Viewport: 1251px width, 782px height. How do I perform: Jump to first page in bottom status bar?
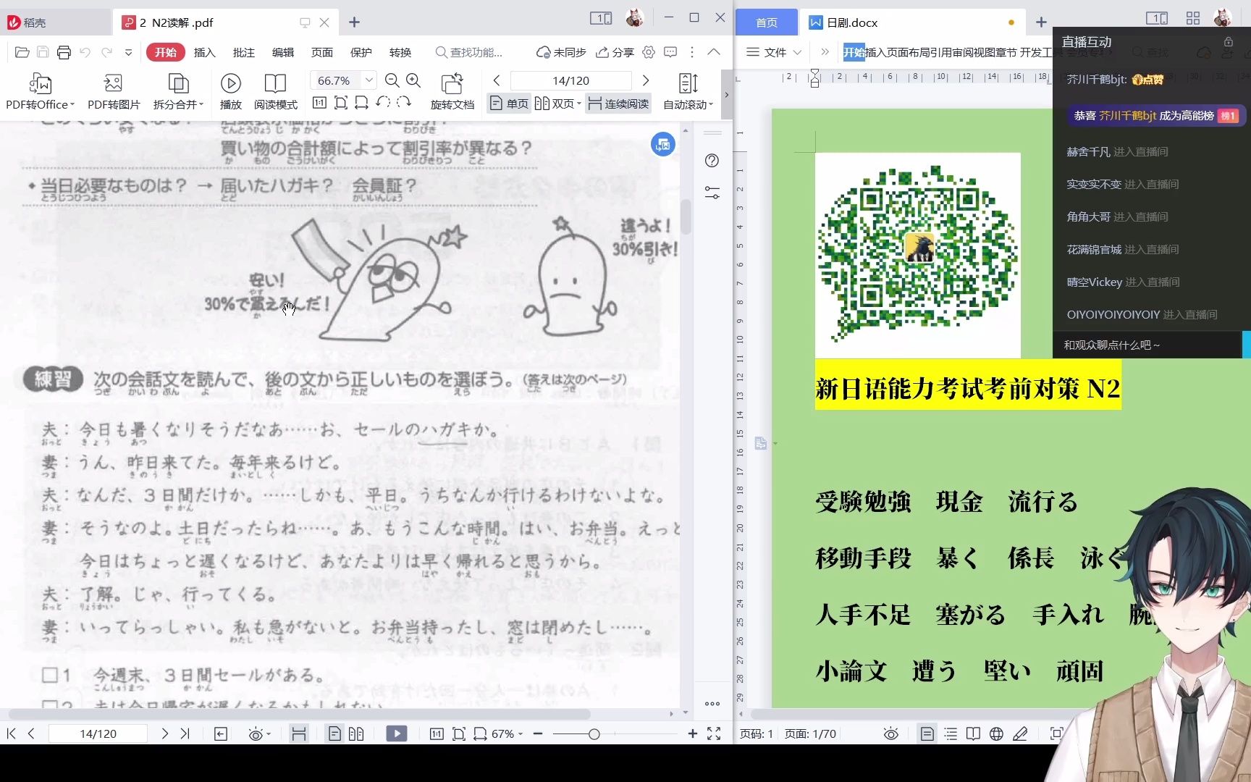pyautogui.click(x=11, y=733)
